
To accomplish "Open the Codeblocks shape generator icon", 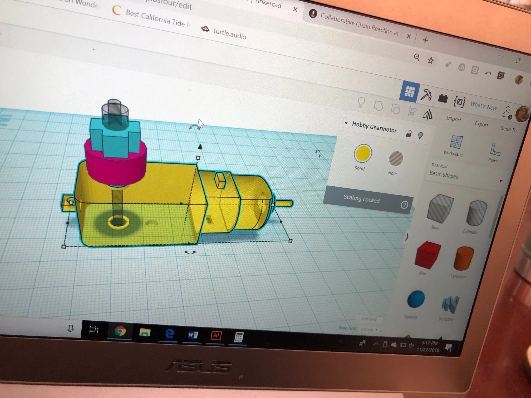I will [459, 101].
